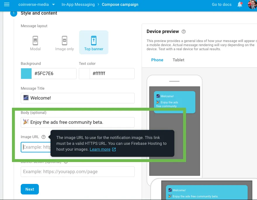Image resolution: width=257 pixels, height=200 pixels.
Task: Click the Compose campaign breadcrumb
Action: [x=120, y=4]
